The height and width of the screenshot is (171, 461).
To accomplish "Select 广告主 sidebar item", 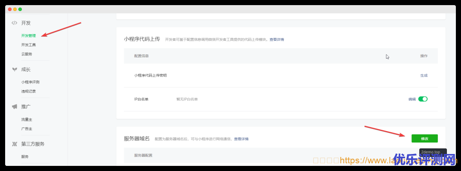I will [x=26, y=128].
